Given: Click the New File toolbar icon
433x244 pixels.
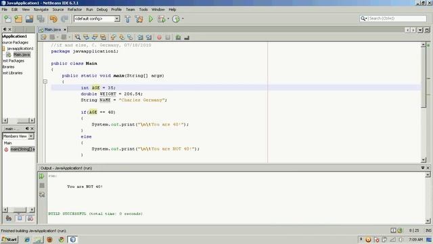Looking at the screenshot, I should [7, 19].
